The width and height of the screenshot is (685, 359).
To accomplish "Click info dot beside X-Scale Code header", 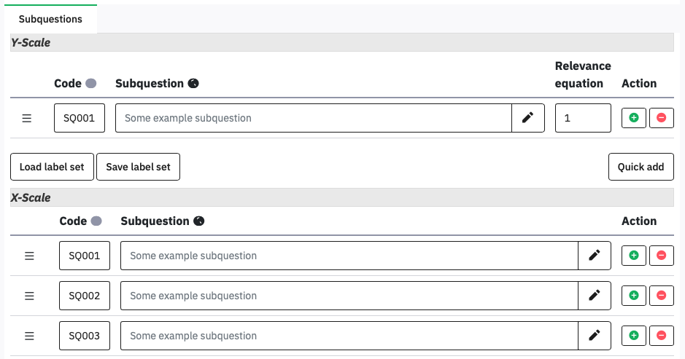I will tap(96, 221).
